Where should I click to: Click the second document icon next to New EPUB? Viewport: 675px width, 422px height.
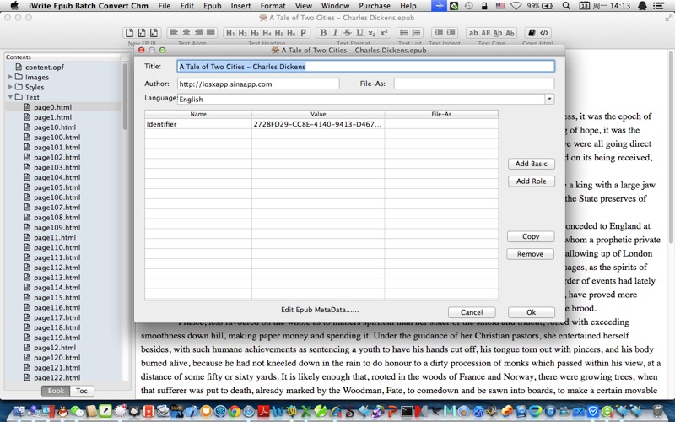tap(141, 33)
